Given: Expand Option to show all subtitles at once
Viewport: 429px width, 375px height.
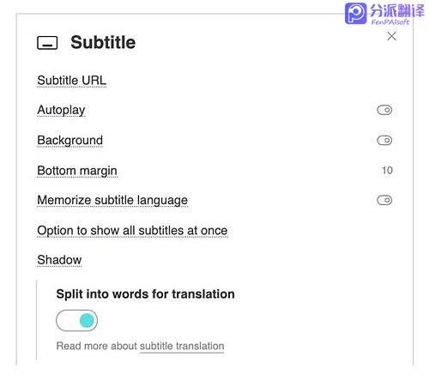Looking at the screenshot, I should (x=132, y=231).
